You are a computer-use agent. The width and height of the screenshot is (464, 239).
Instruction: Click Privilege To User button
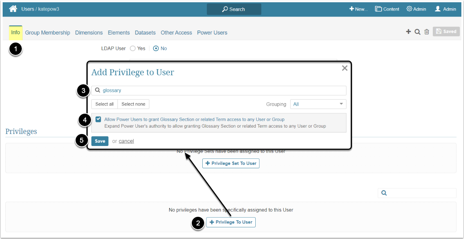point(231,222)
